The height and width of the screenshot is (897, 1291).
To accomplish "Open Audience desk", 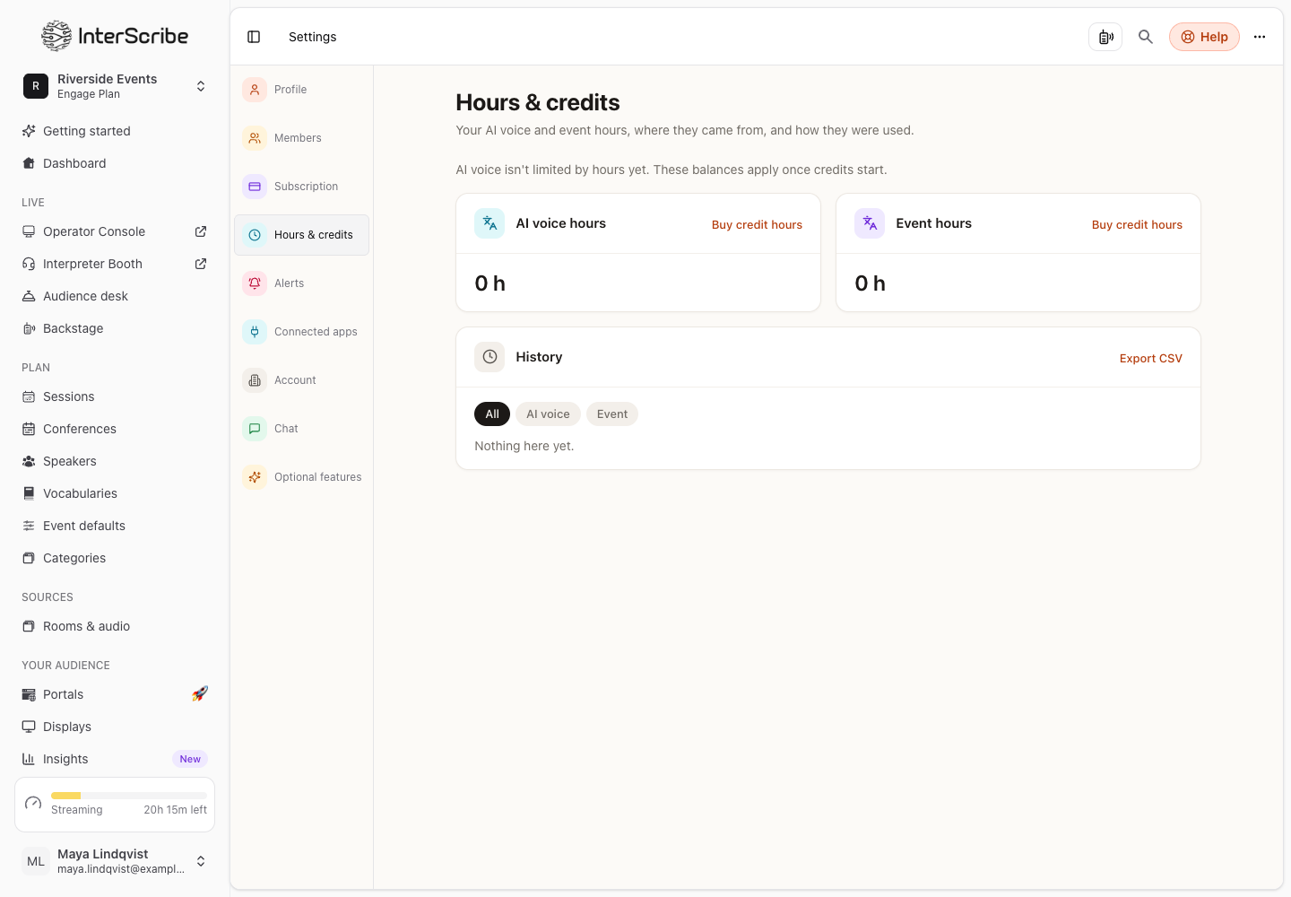I will tap(115, 296).
